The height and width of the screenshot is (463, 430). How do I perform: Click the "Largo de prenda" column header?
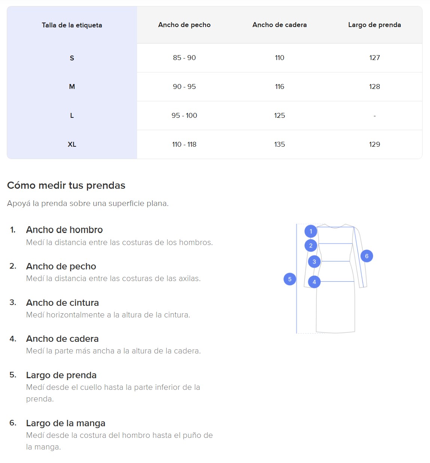point(375,25)
